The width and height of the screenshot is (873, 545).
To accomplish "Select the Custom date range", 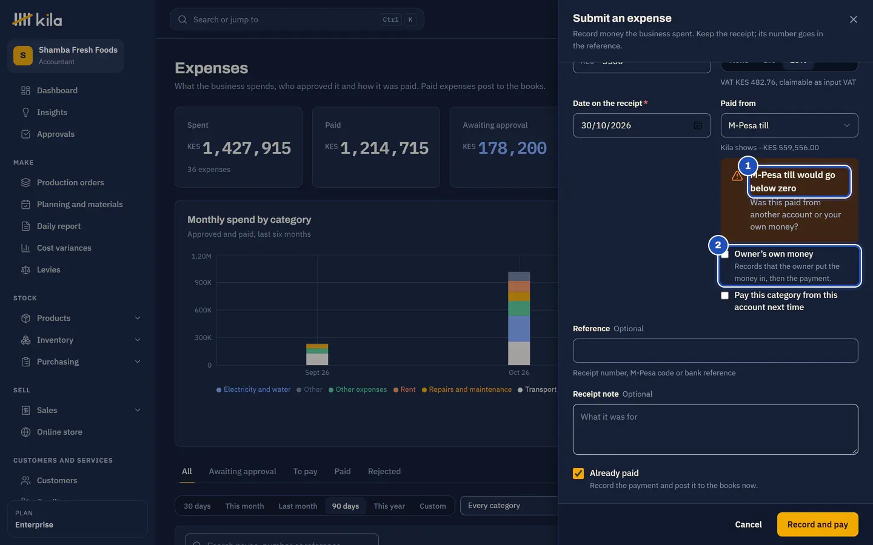I will [x=433, y=506].
